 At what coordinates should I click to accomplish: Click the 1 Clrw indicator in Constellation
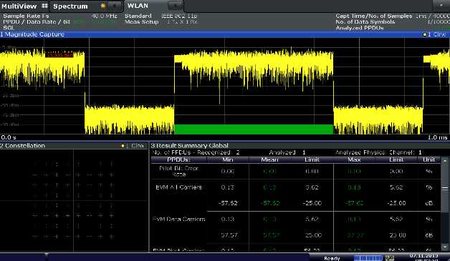133,146
